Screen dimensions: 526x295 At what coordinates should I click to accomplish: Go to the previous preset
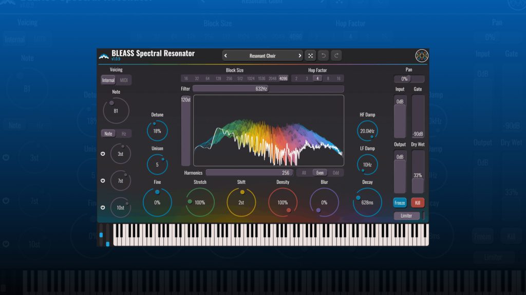[x=226, y=56]
